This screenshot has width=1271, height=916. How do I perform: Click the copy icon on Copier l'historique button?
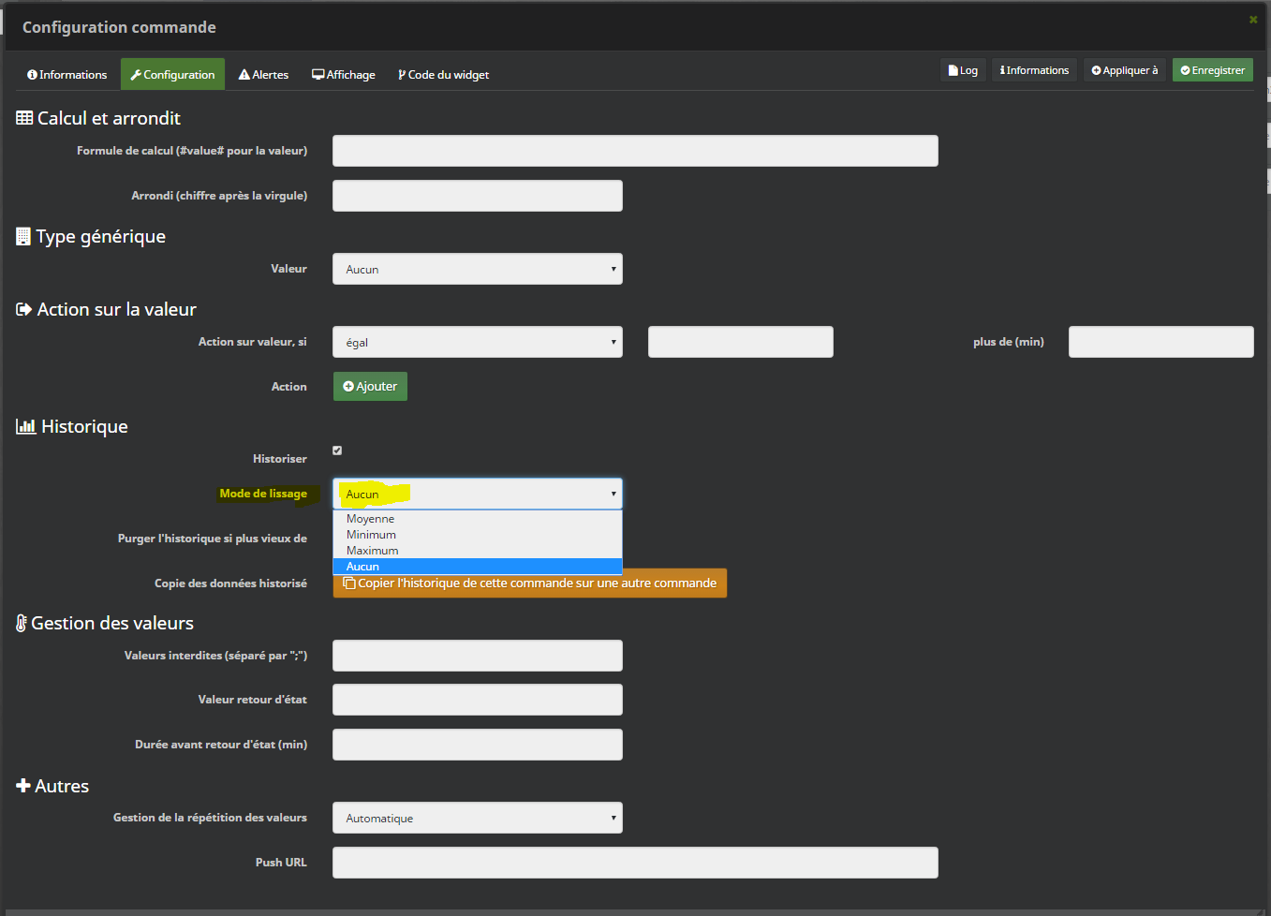click(349, 583)
